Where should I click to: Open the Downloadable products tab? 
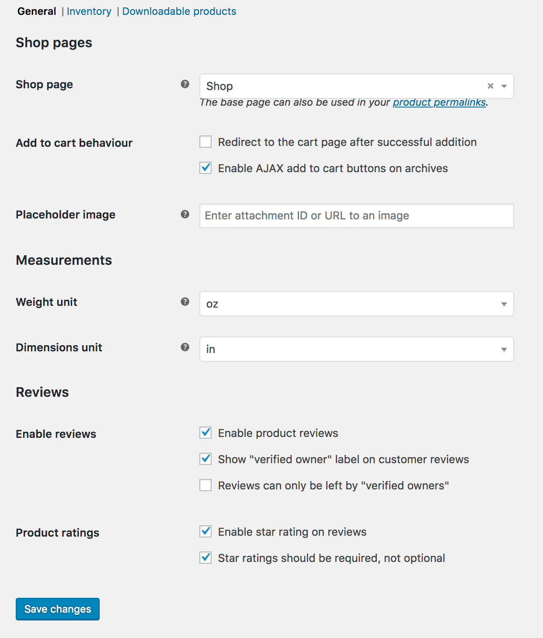179,11
